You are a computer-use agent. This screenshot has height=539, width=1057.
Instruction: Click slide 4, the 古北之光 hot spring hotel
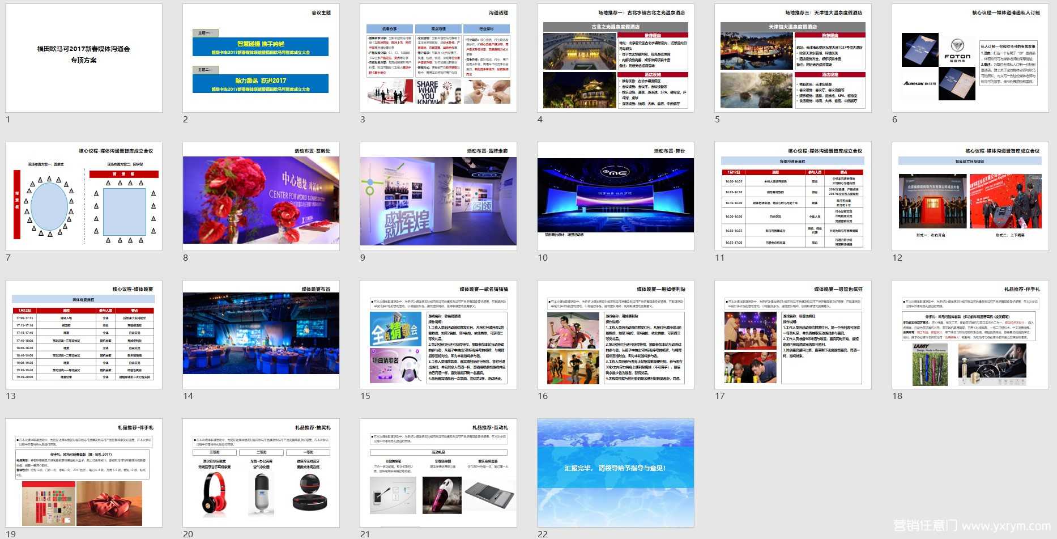pyautogui.click(x=616, y=58)
